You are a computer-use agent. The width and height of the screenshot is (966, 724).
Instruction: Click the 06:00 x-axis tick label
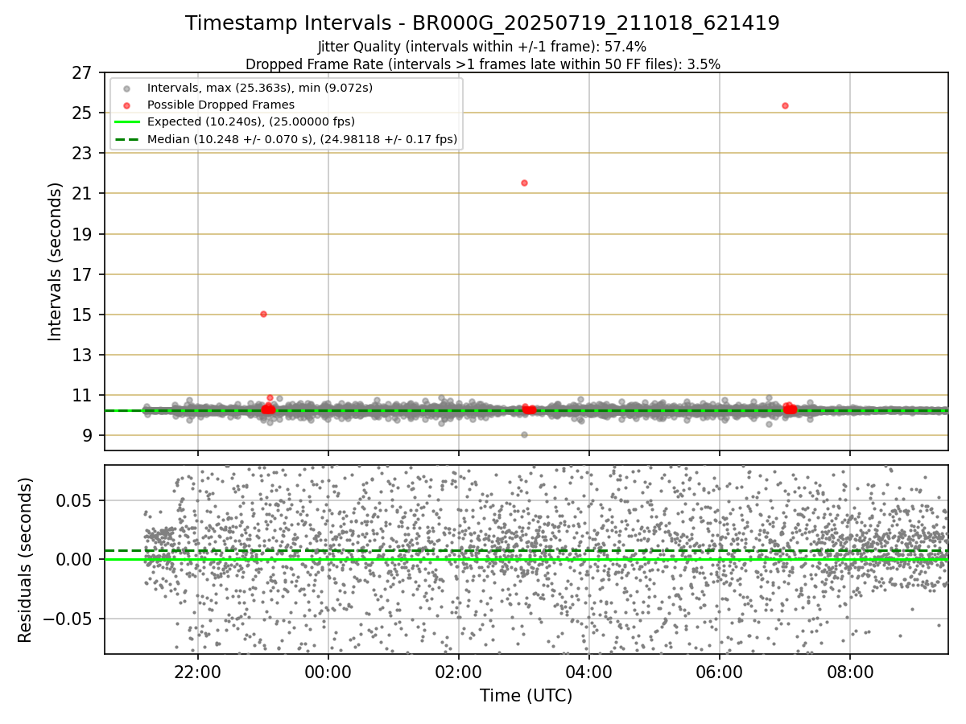pos(720,671)
